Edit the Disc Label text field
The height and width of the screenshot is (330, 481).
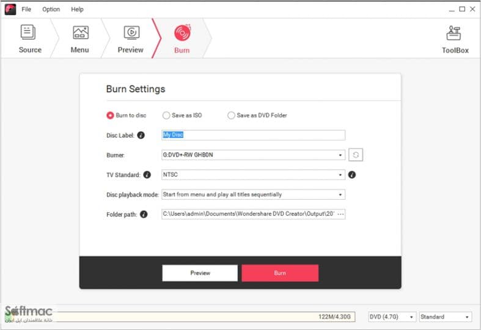(254, 135)
